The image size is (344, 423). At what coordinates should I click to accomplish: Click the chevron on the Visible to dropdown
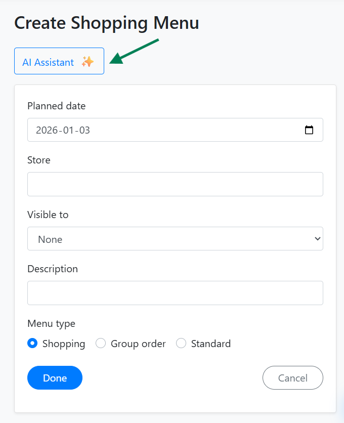(317, 238)
